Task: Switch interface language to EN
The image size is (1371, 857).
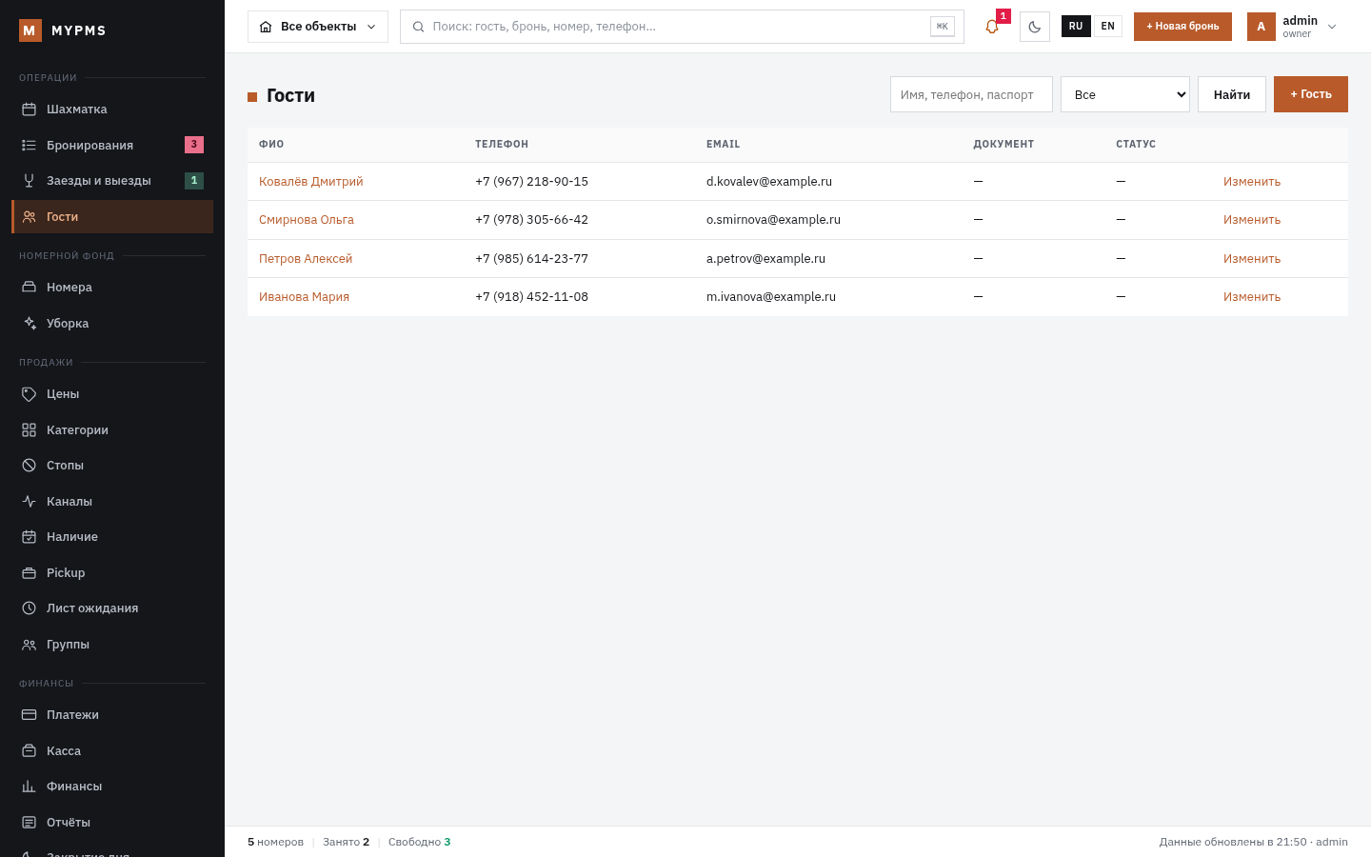Action: point(1108,27)
